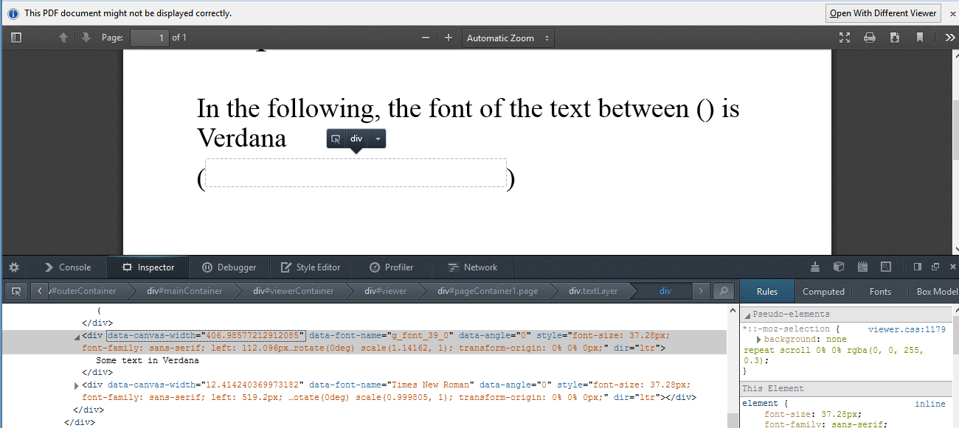Click the markup panel vertical scrollbar
959x428 pixels.
733,420
